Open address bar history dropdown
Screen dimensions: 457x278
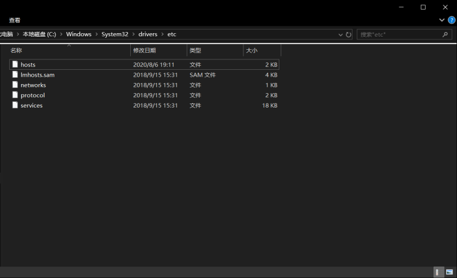[x=340, y=34]
